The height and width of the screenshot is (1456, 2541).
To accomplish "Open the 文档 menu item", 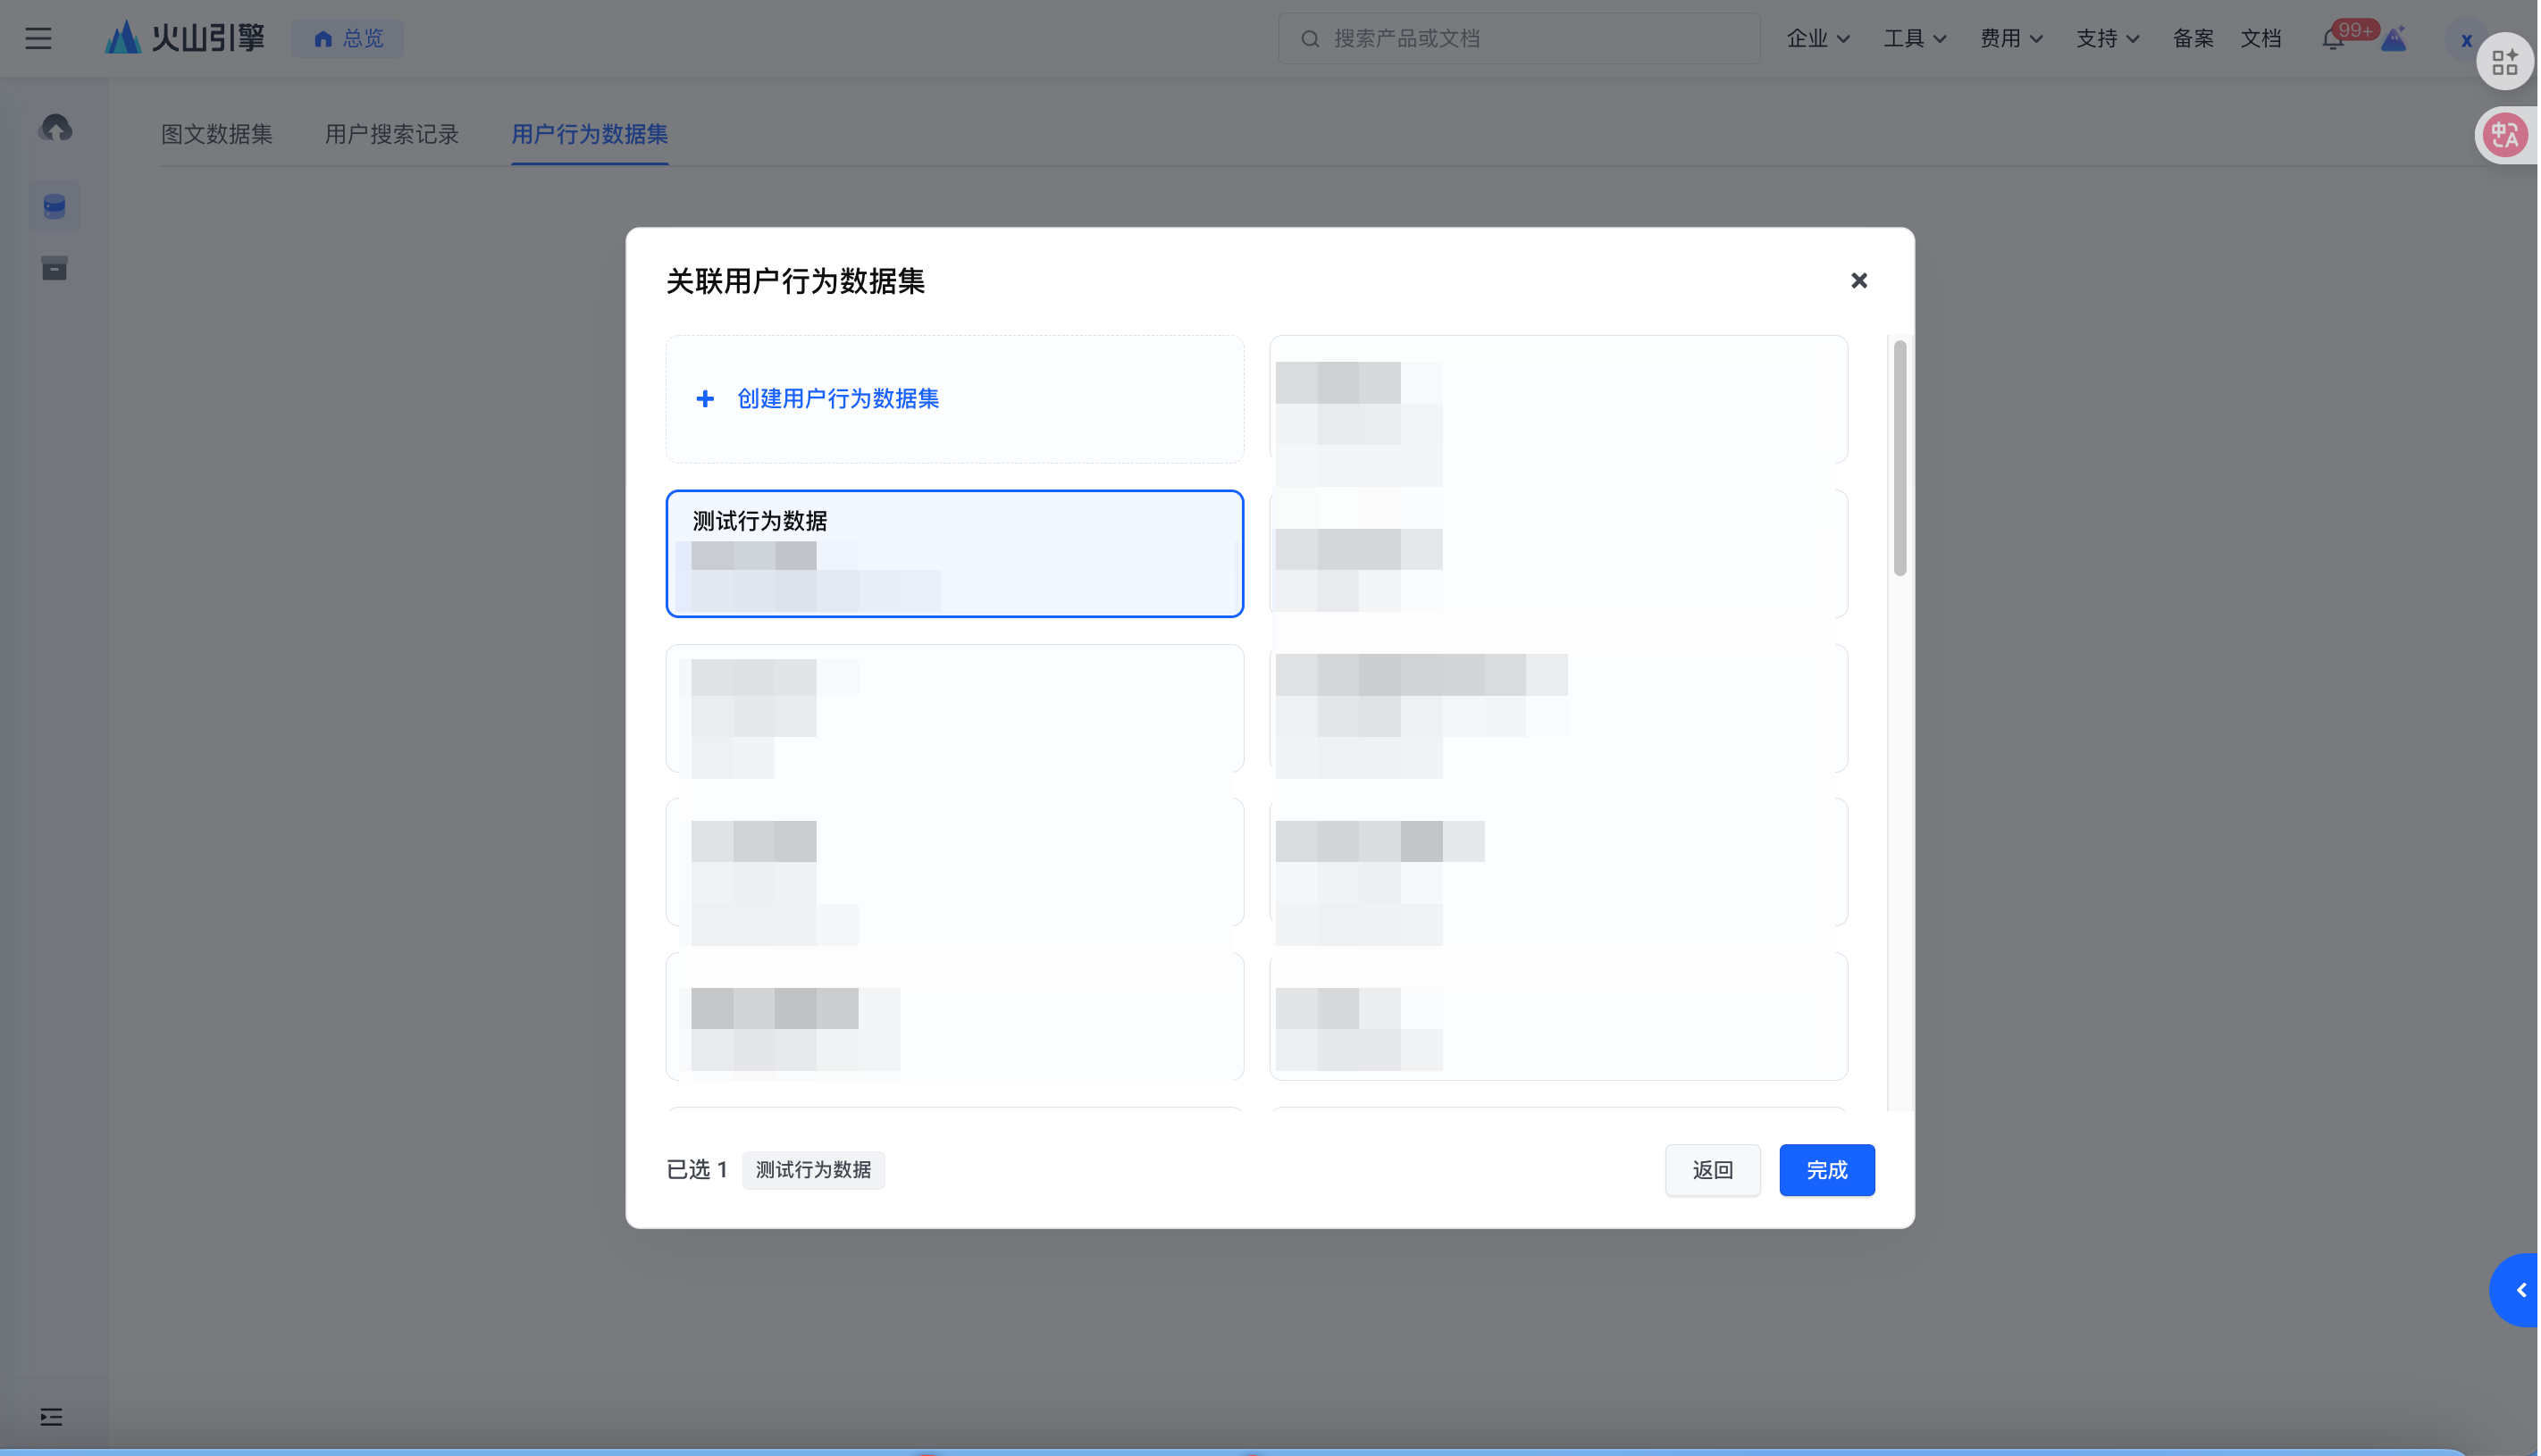I will [x=2263, y=38].
